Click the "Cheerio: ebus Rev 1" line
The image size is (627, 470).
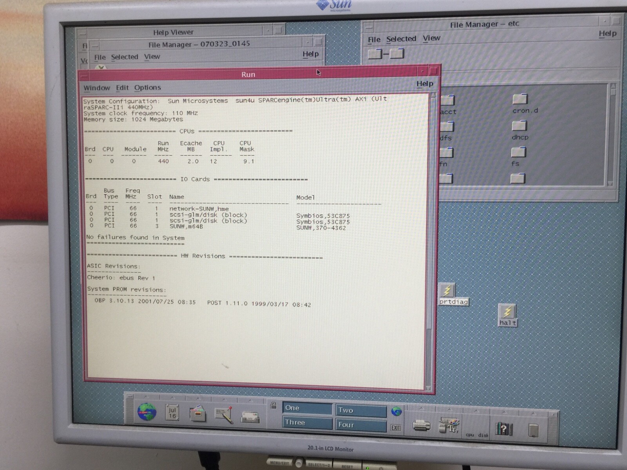[x=121, y=278]
